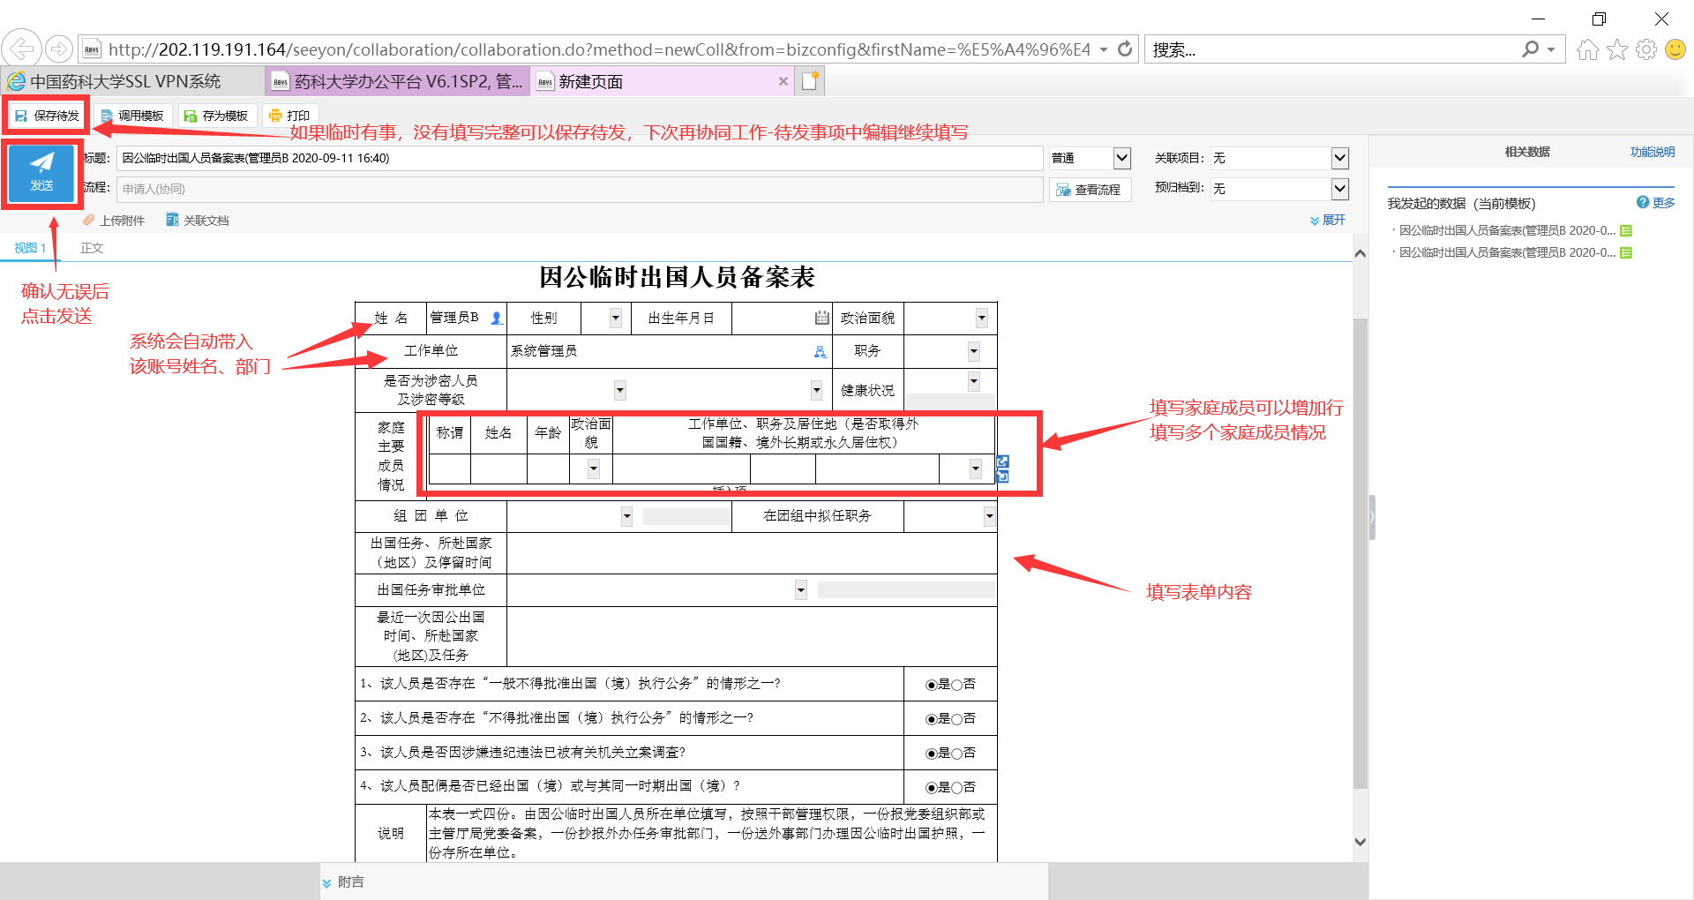Open the 政治面貌 dropdown at top right
Viewport: 1694px width, 900px height.
981,318
